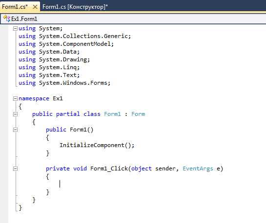Click the 'partial' keyword in class declaration
The width and height of the screenshot is (266, 223).
68,114
